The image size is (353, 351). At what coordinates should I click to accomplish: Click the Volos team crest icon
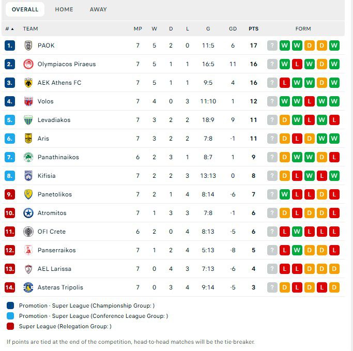coord(28,101)
